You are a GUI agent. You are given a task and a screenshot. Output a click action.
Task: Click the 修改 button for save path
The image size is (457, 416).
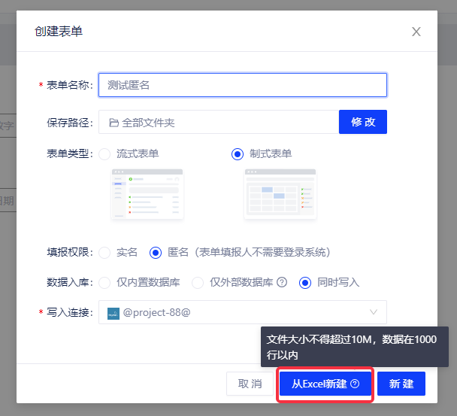(x=363, y=122)
